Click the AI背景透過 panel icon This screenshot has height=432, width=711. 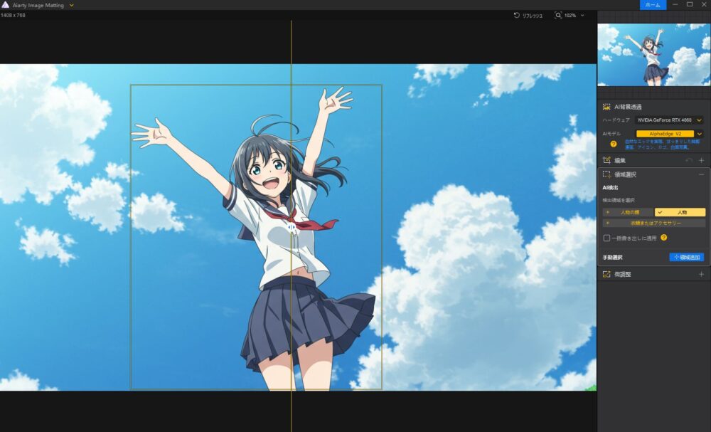pos(606,107)
